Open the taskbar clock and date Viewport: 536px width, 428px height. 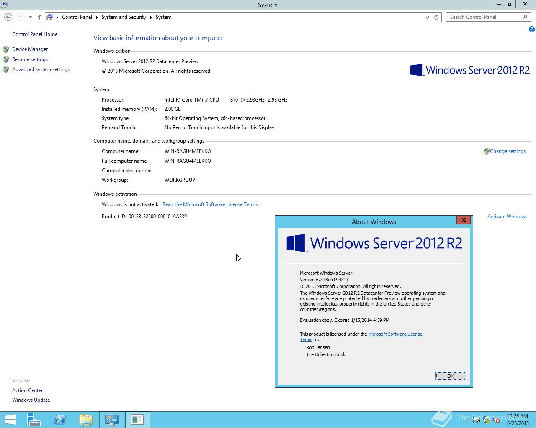(518, 420)
